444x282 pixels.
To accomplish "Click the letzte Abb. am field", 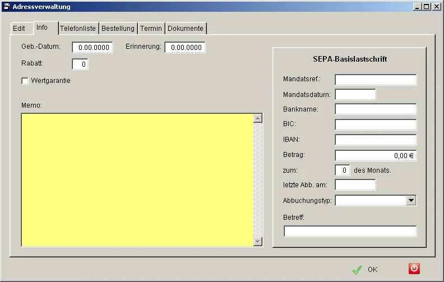I will pos(355,185).
